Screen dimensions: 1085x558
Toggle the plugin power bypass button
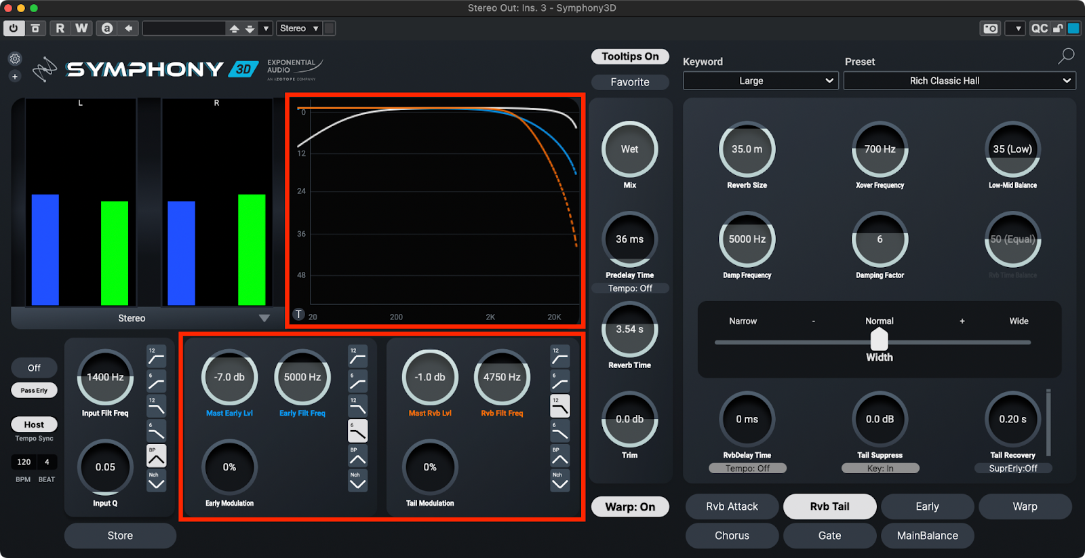tap(14, 28)
